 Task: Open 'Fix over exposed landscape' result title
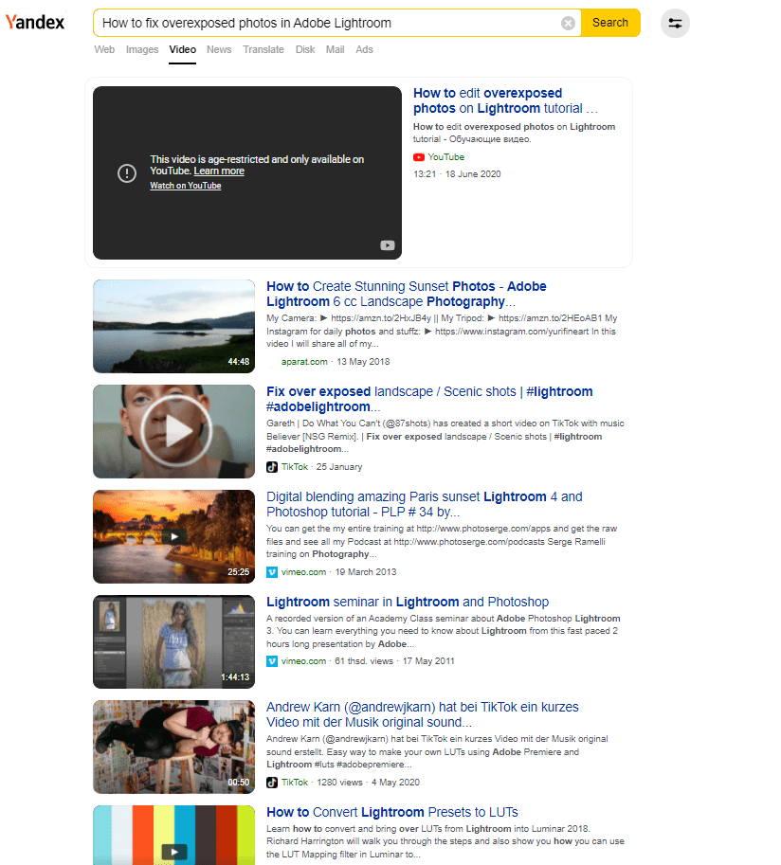[429, 399]
